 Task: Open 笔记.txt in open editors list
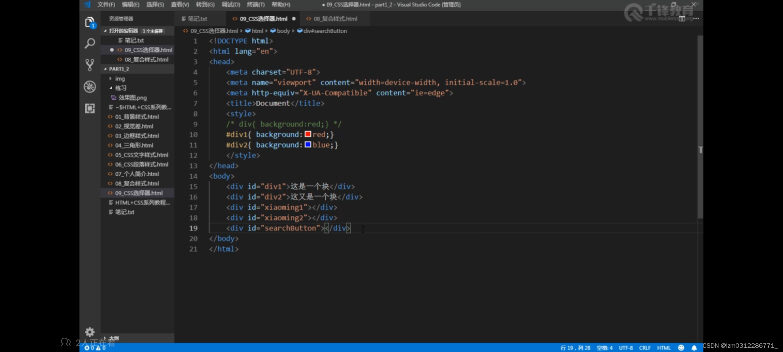tap(137, 40)
